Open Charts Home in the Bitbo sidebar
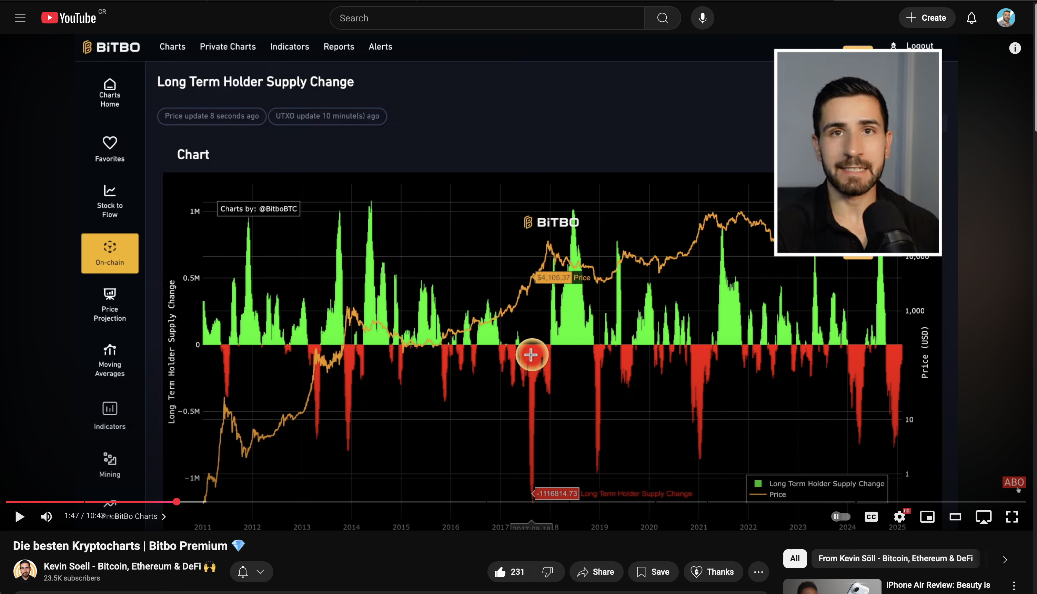Image resolution: width=1037 pixels, height=594 pixels. (x=109, y=93)
